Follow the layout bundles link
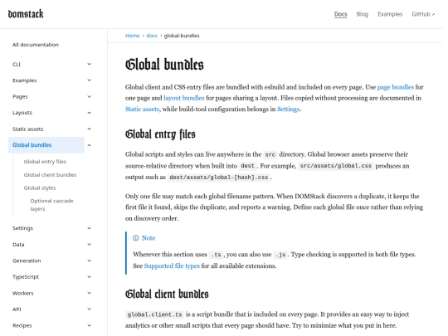Image resolution: width=448 pixels, height=336 pixels. coord(183,98)
